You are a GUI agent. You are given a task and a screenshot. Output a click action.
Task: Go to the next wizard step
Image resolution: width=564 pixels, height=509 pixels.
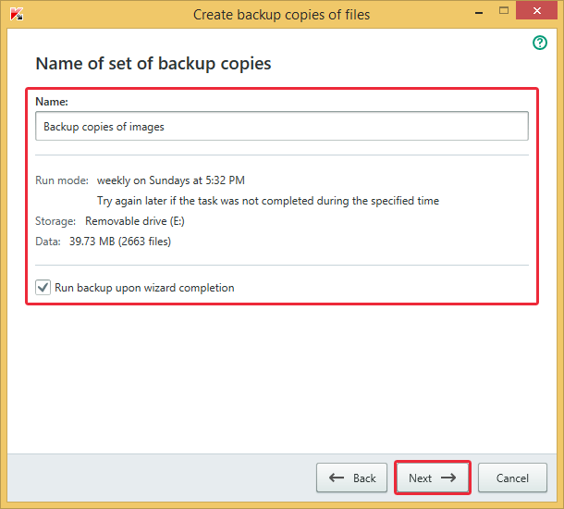click(x=433, y=478)
